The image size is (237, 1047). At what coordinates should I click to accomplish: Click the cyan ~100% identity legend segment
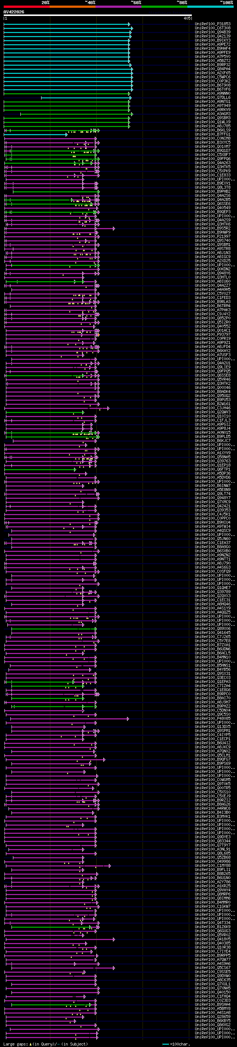(211, 7)
